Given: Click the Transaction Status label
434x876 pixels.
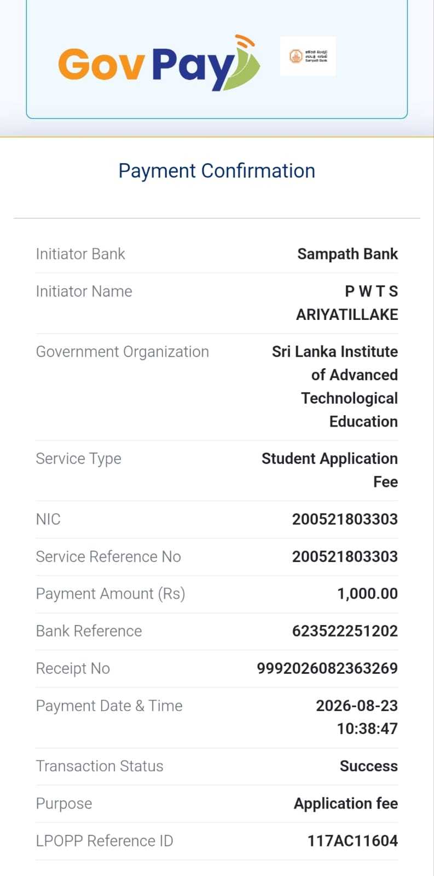Looking at the screenshot, I should click(x=100, y=766).
